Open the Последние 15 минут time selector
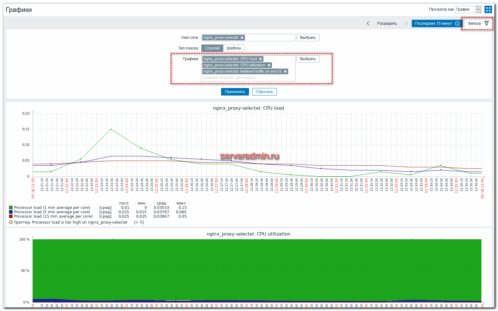498x311 pixels. [x=437, y=23]
